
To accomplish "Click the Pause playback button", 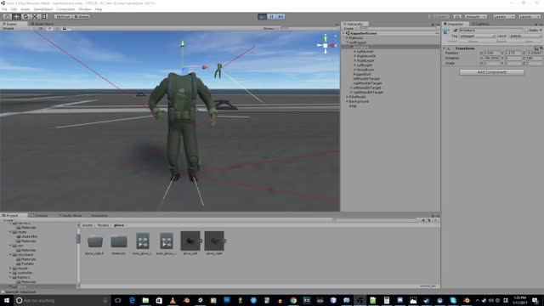I will (x=271, y=17).
